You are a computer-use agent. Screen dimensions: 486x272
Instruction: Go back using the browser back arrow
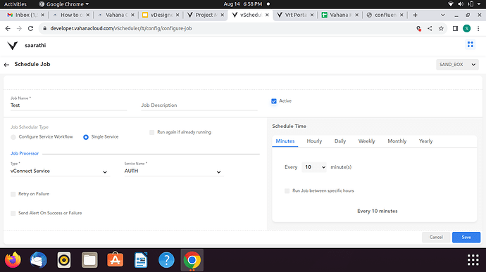point(8,29)
